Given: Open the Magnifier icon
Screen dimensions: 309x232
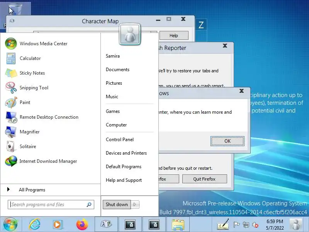Looking at the screenshot, I should click(11, 132).
